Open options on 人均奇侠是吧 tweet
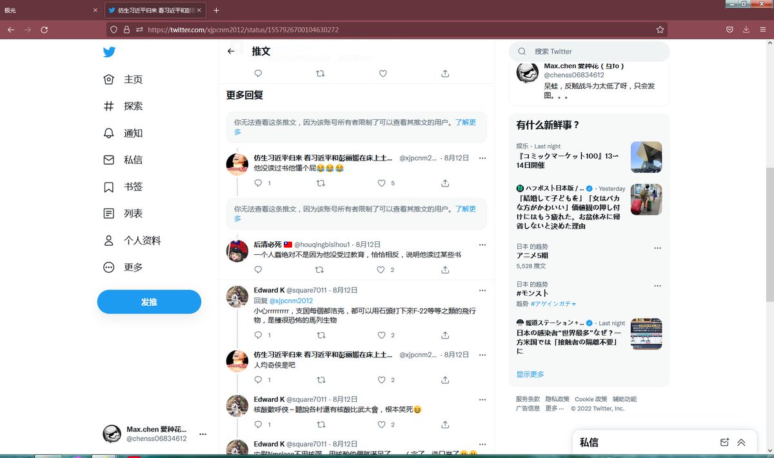 coord(482,355)
